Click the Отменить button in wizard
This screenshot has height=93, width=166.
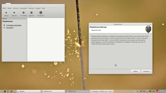point(146,71)
